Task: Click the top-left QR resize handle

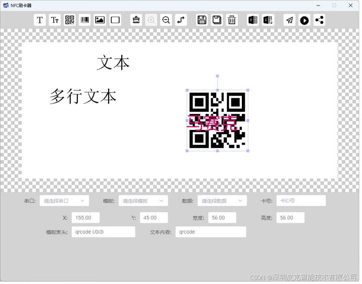Action: [x=187, y=90]
